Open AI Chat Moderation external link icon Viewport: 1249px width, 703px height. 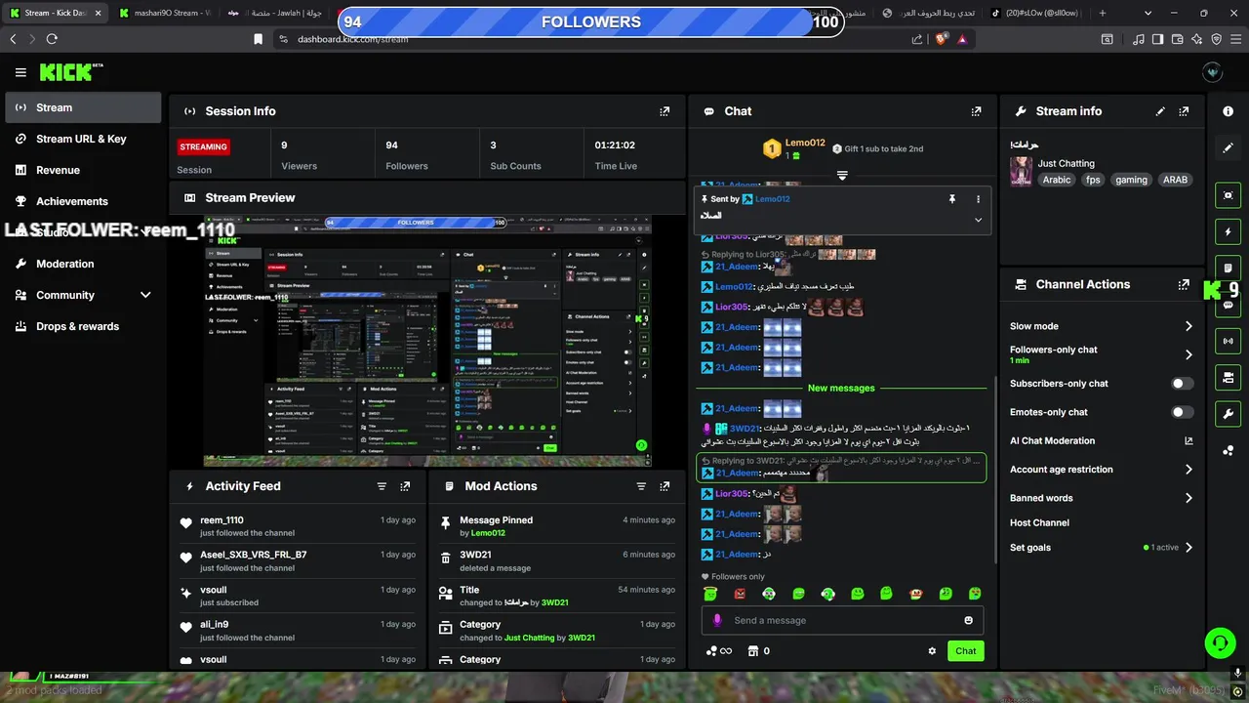point(1189,441)
